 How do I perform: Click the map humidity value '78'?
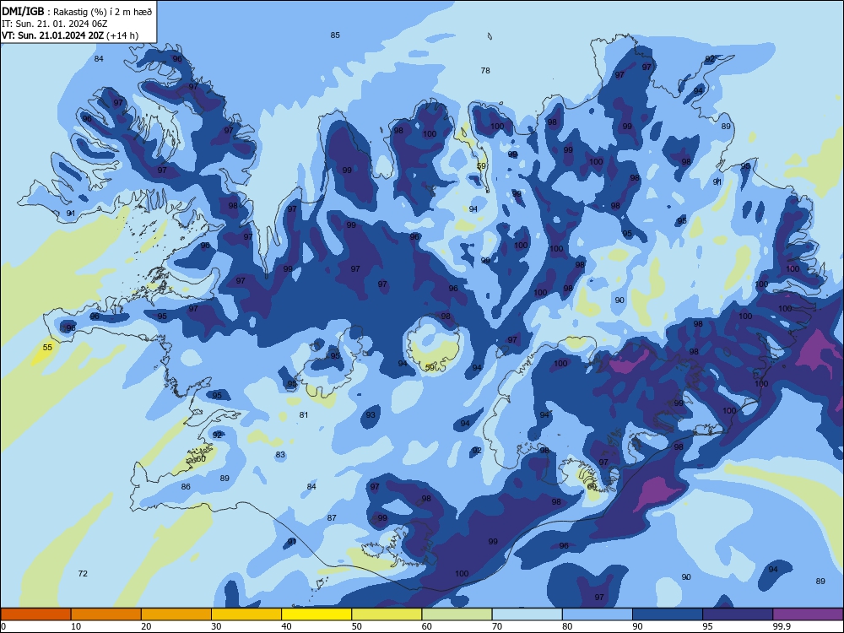(485, 71)
